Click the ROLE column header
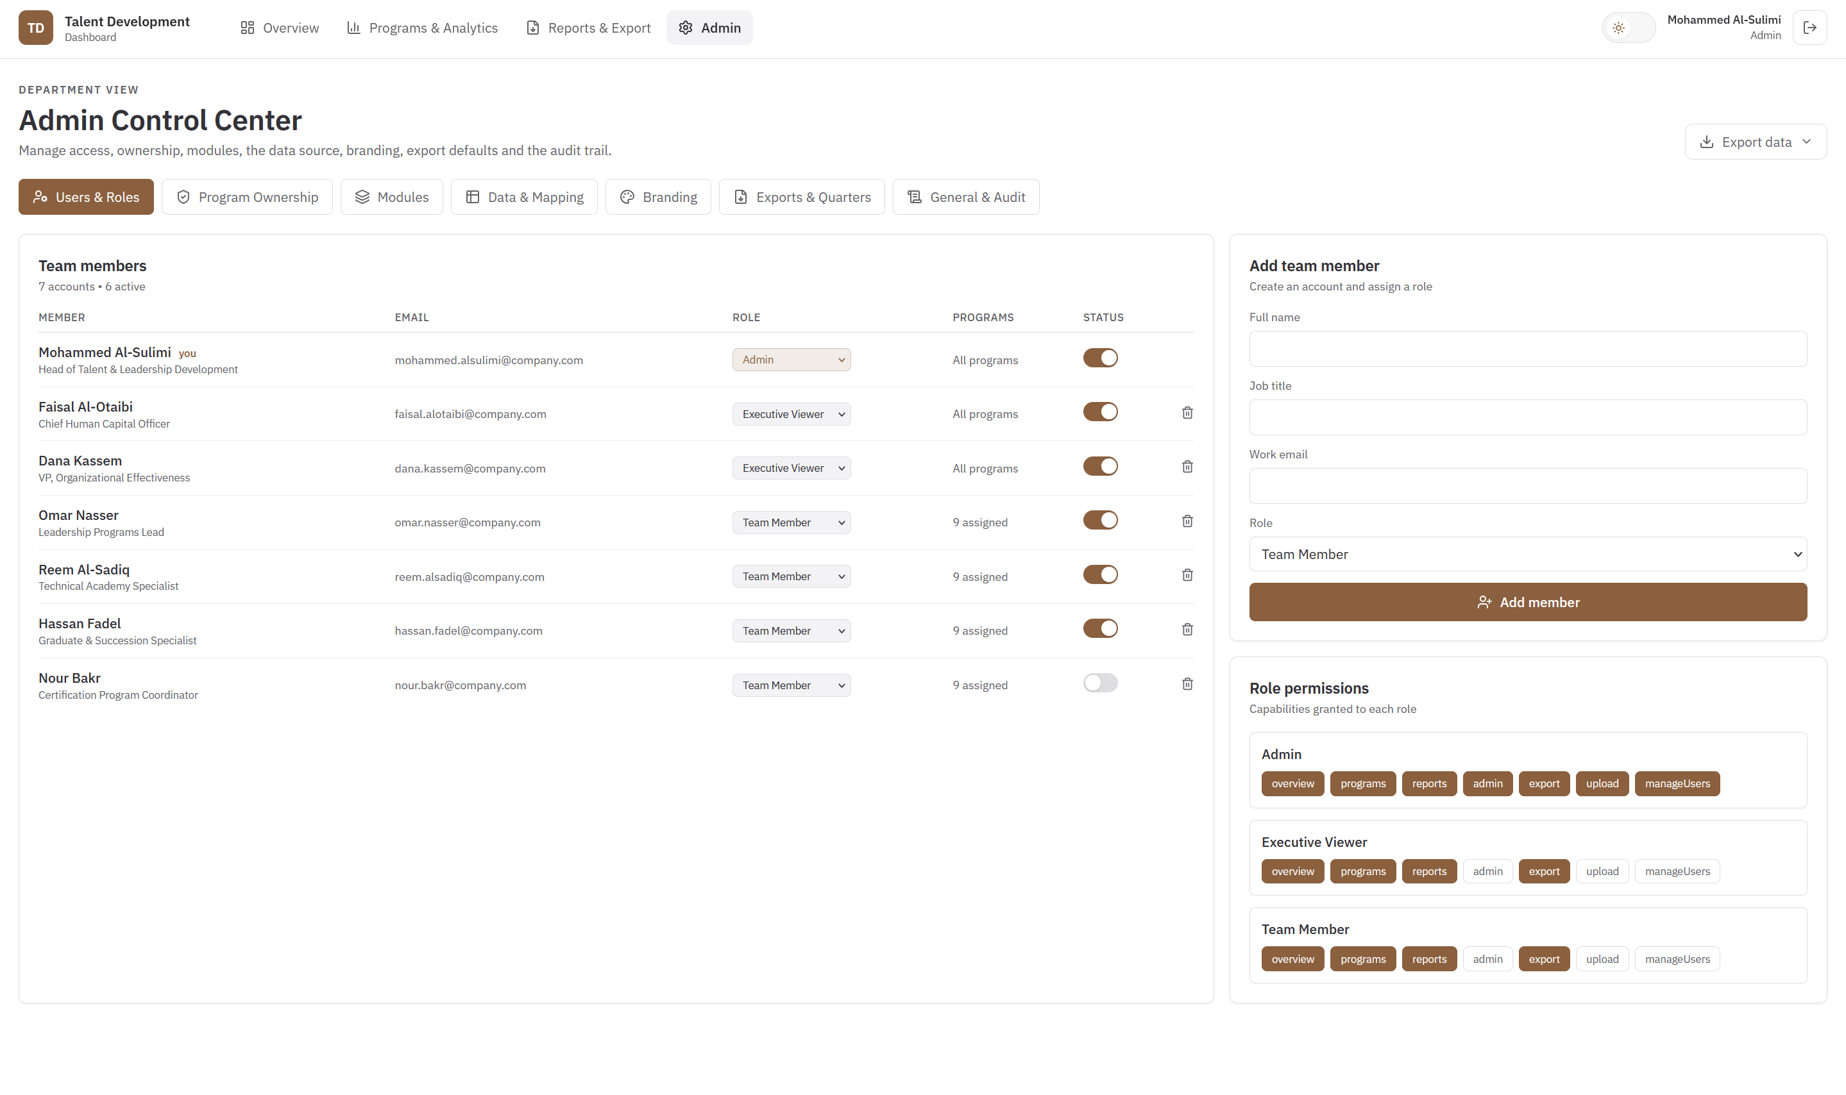Image resolution: width=1846 pixels, height=1095 pixels. pyautogui.click(x=745, y=317)
